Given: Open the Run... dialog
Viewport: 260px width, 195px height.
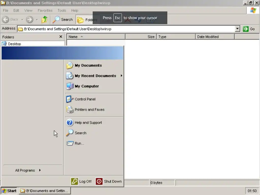Looking at the screenshot, I should coord(94,143).
